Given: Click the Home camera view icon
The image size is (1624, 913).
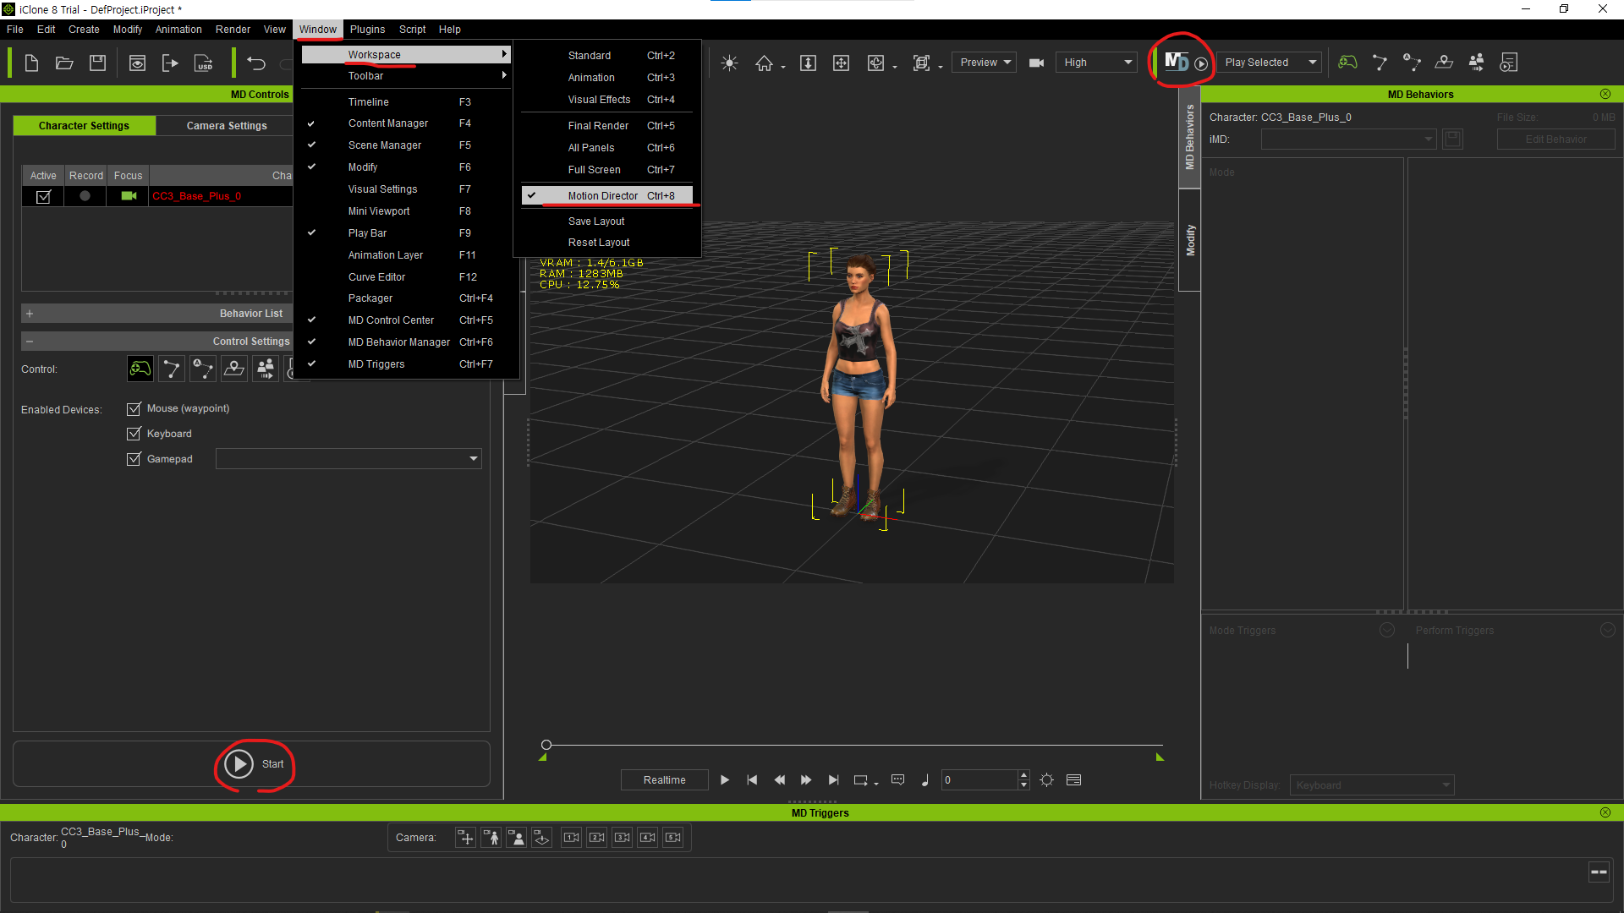Looking at the screenshot, I should click(764, 63).
